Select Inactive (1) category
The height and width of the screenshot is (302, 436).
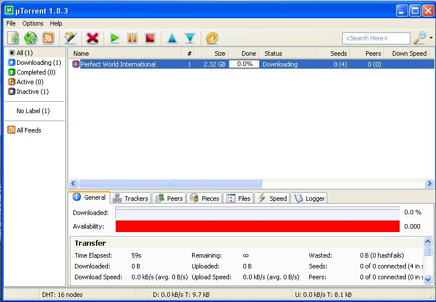coord(28,92)
